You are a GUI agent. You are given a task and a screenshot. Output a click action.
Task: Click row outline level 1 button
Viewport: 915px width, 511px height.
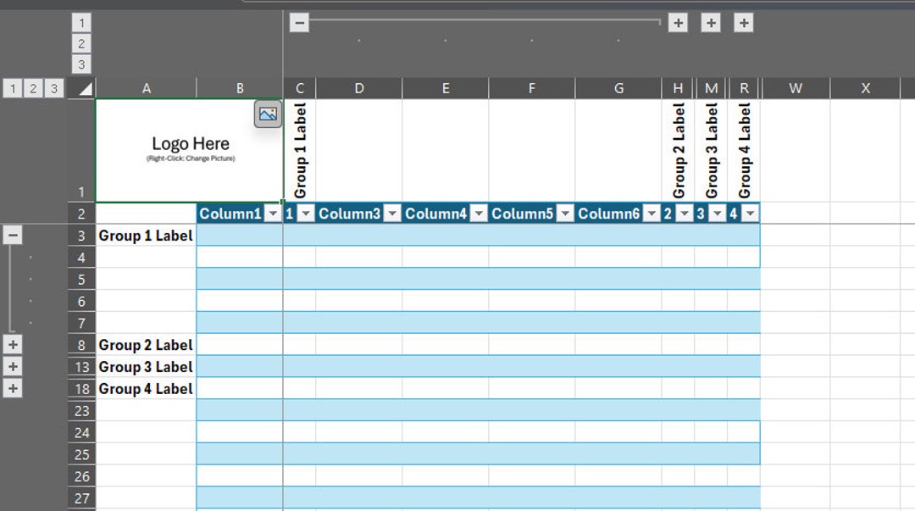click(x=11, y=88)
